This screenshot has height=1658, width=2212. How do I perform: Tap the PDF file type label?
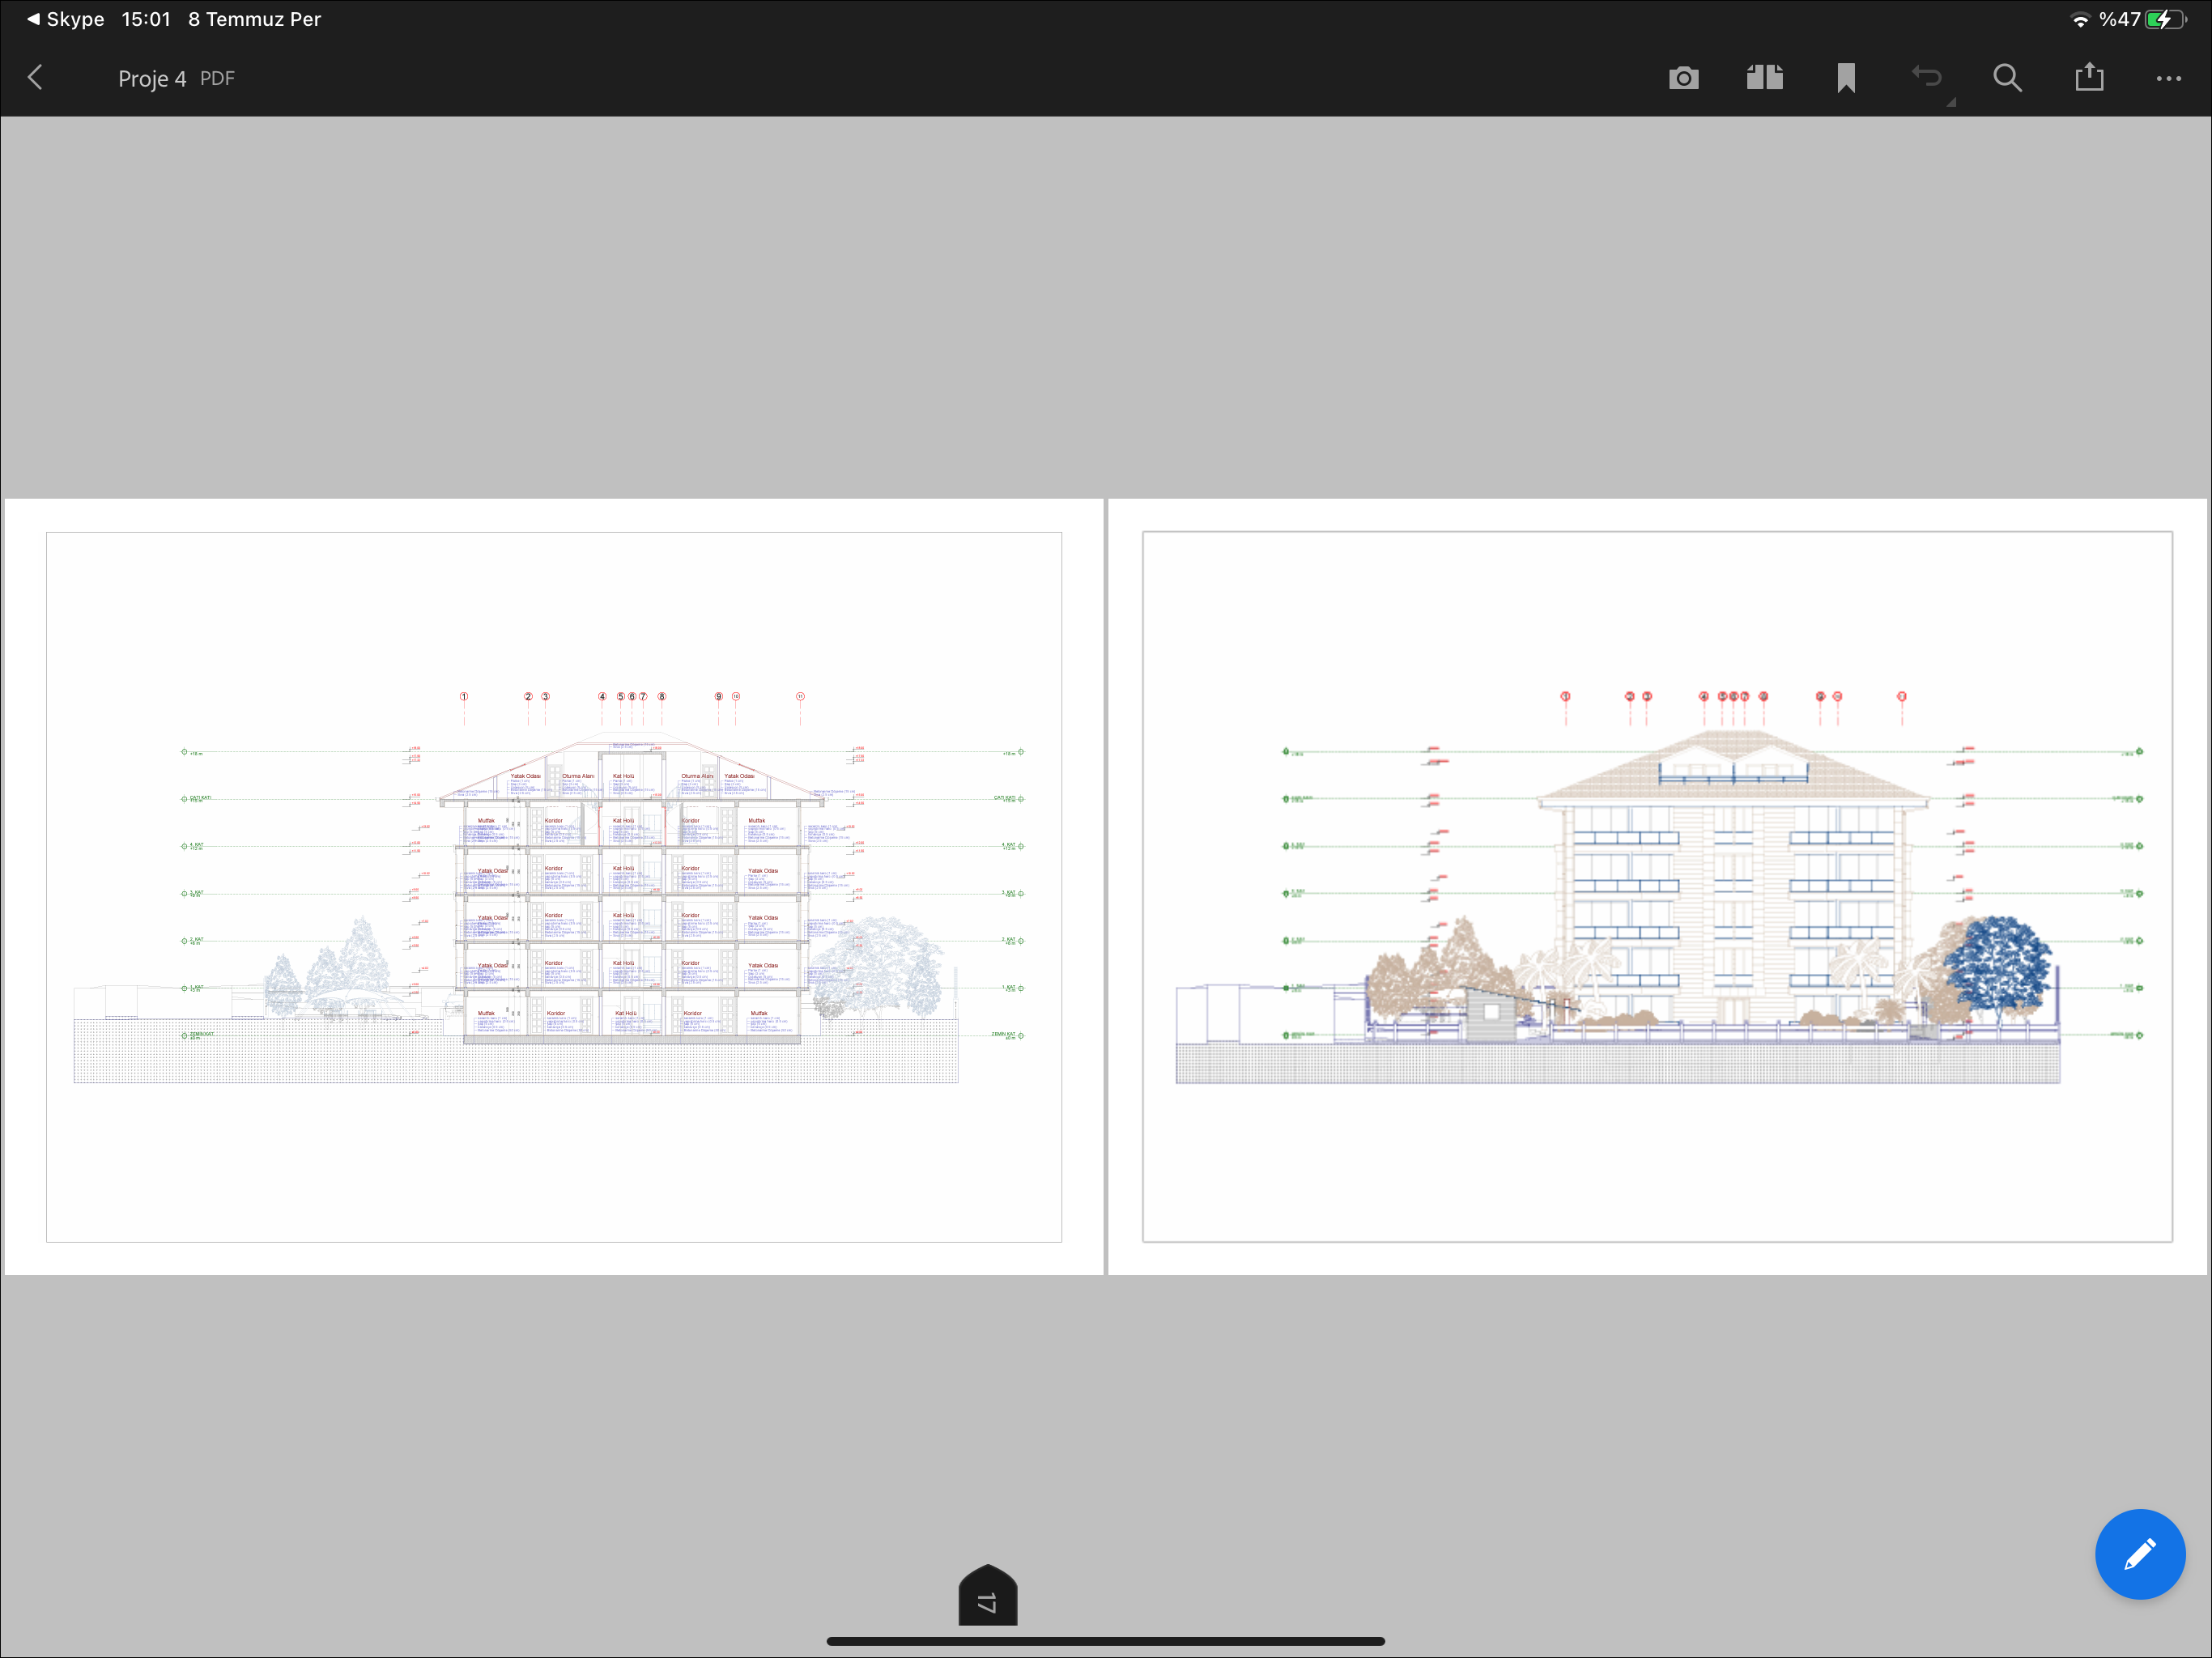[x=217, y=79]
